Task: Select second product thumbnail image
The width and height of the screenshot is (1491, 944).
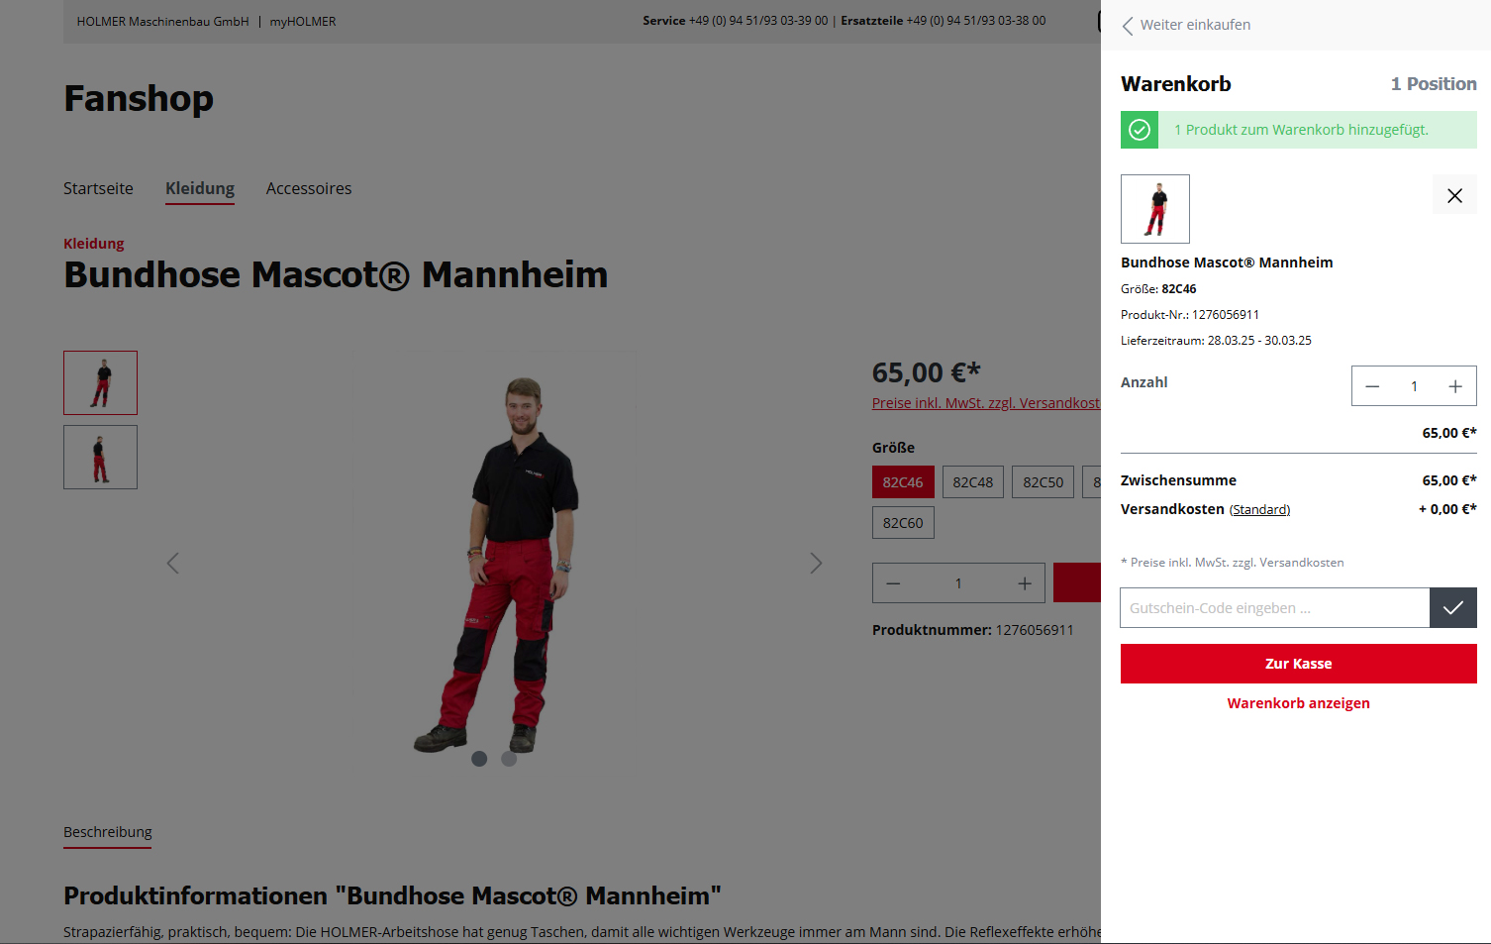Action: (x=100, y=458)
